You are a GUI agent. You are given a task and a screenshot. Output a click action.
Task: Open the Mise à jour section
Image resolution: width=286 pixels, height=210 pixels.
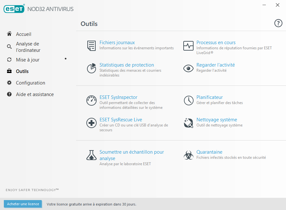pos(28,60)
